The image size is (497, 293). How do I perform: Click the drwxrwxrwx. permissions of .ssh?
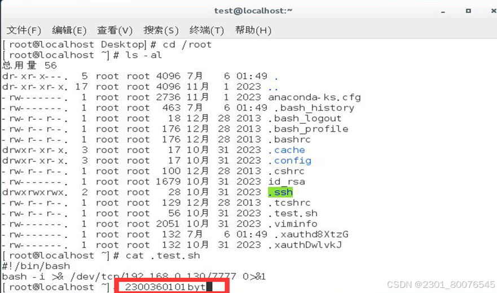click(x=35, y=192)
